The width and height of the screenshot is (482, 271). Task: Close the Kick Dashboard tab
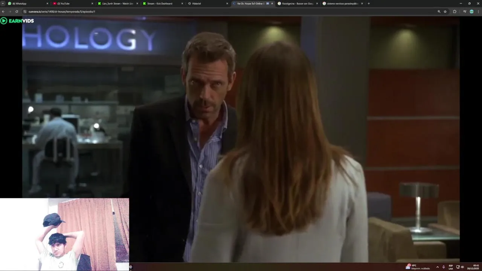182,3
